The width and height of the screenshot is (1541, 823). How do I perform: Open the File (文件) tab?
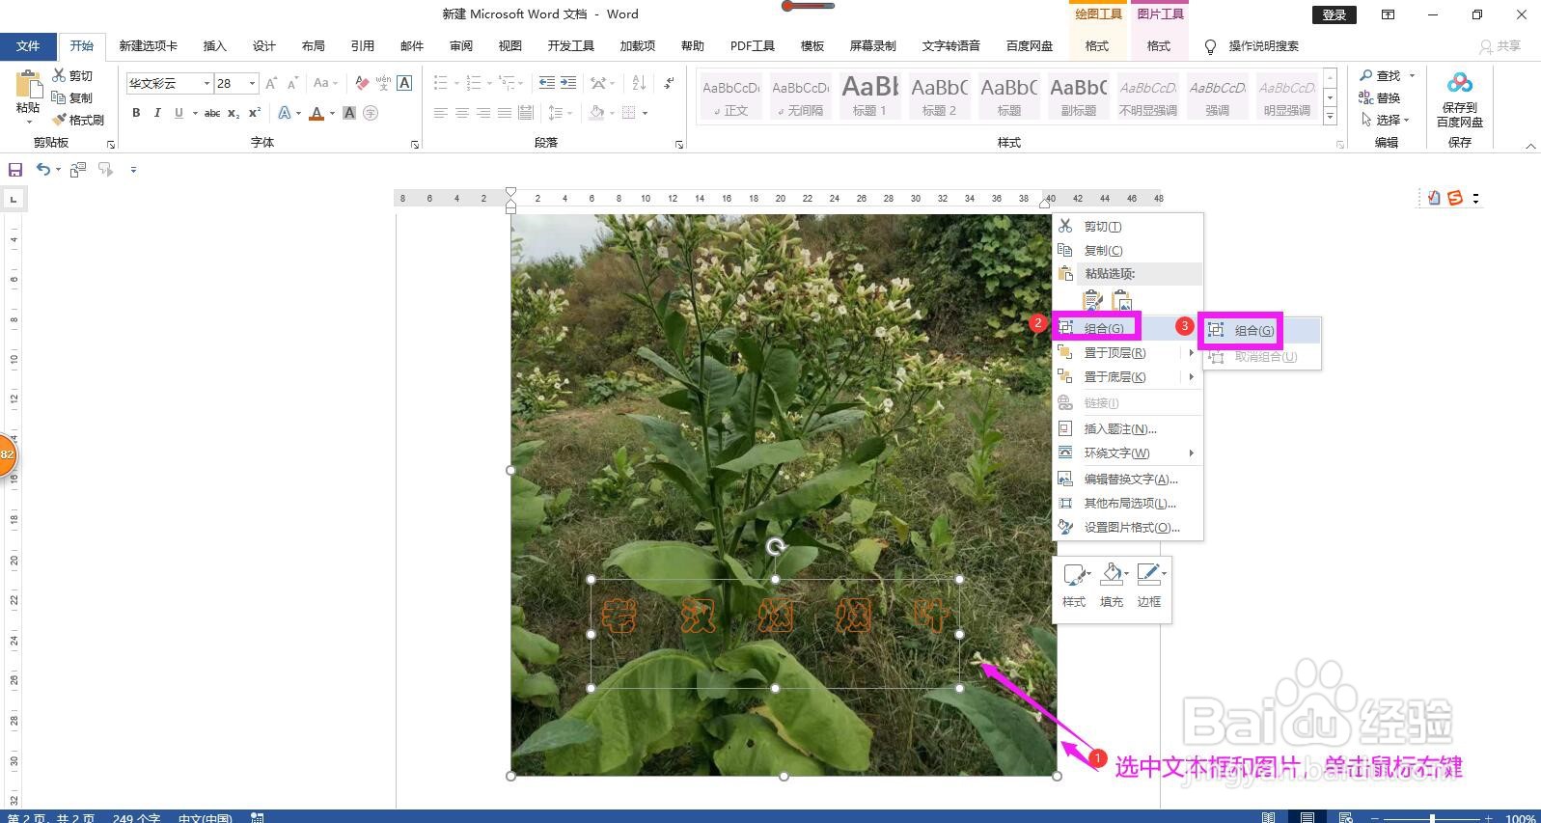28,46
